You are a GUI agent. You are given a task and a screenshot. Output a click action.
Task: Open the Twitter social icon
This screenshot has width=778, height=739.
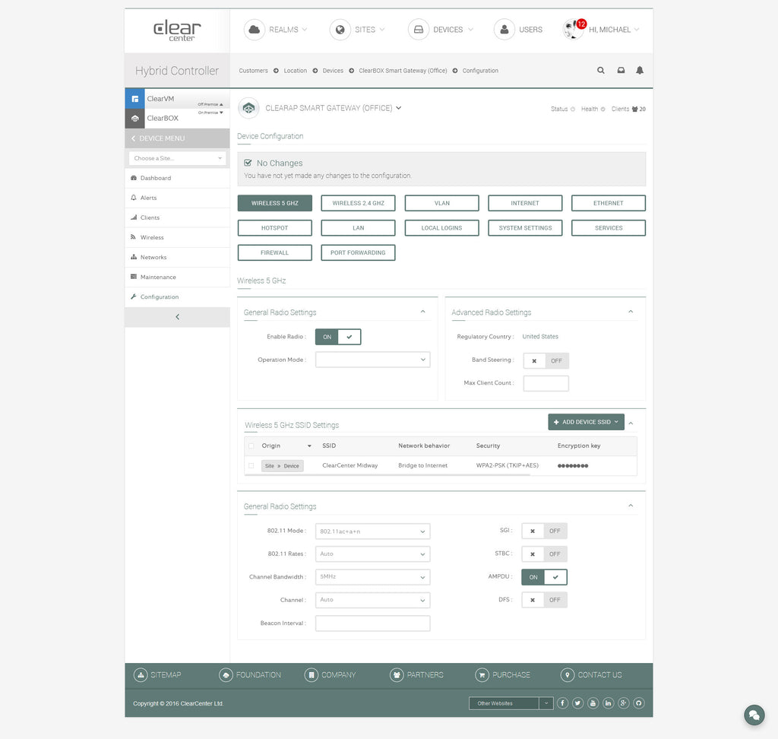click(577, 703)
